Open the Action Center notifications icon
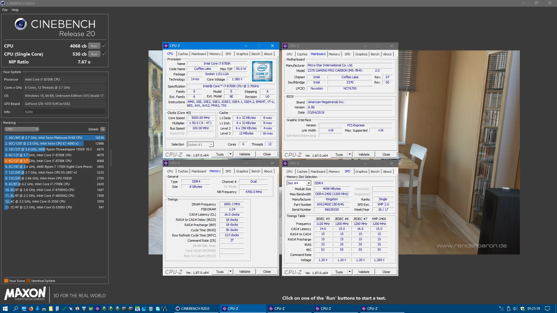 547,309
